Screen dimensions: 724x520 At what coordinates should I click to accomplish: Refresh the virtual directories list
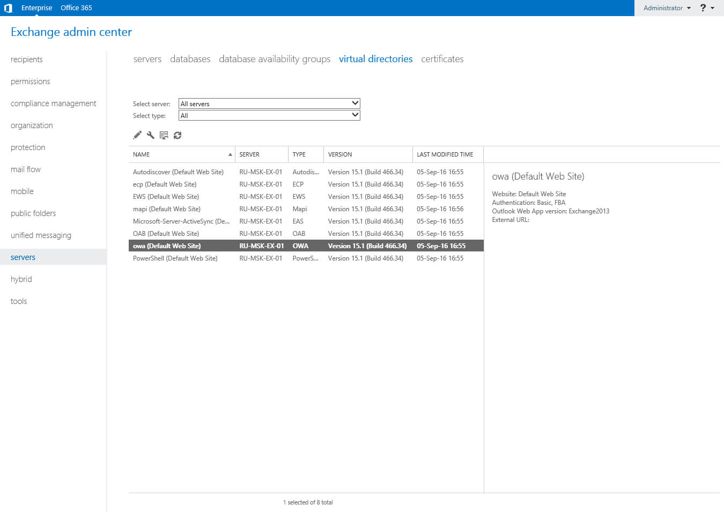[x=178, y=135]
